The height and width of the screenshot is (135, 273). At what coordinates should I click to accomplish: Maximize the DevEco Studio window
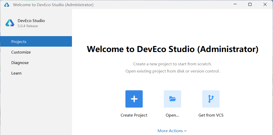pyautogui.click(x=250, y=5)
